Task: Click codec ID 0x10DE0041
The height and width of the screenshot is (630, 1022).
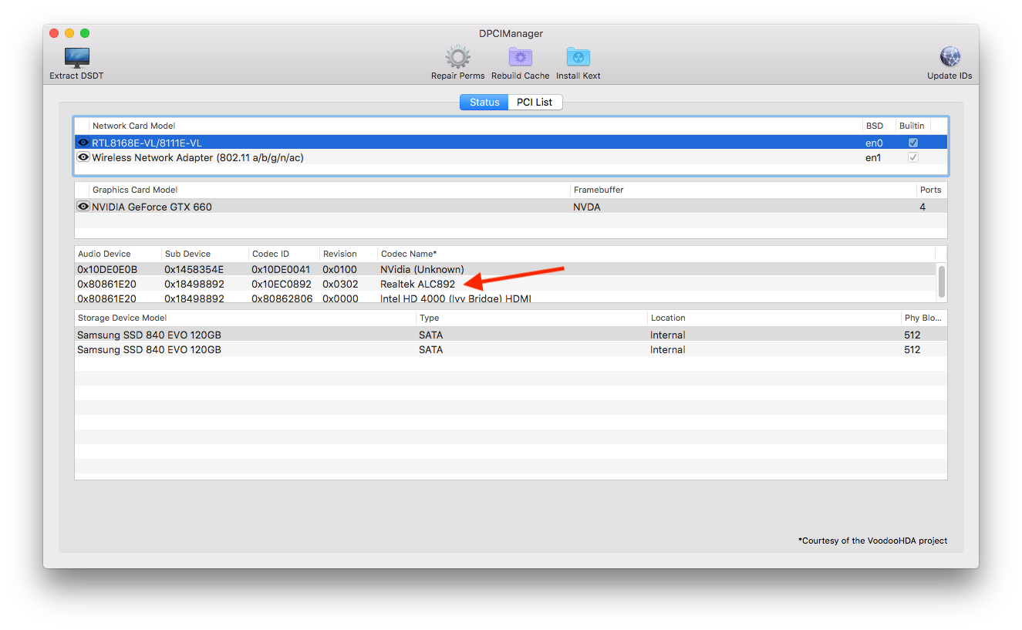Action: (x=281, y=269)
